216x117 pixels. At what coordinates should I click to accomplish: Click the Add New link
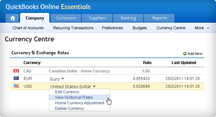click(x=195, y=54)
